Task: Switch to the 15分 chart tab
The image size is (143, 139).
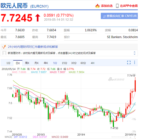Action: coord(64,63)
